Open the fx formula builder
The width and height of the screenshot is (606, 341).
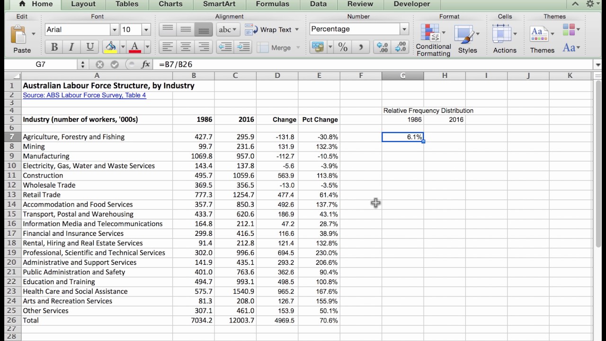coord(146,64)
